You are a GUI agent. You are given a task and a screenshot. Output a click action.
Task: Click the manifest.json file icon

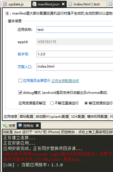(34, 4)
